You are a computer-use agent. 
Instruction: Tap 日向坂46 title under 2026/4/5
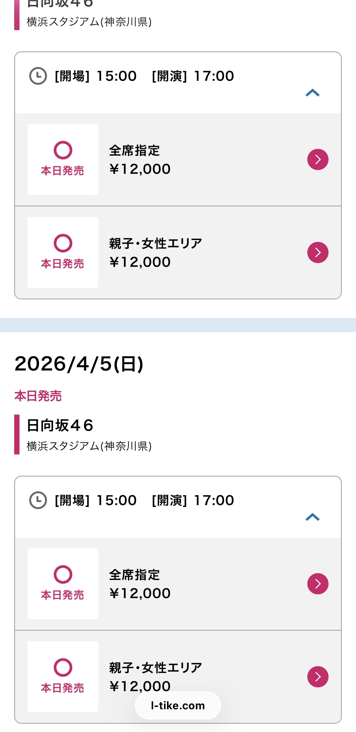(x=60, y=425)
